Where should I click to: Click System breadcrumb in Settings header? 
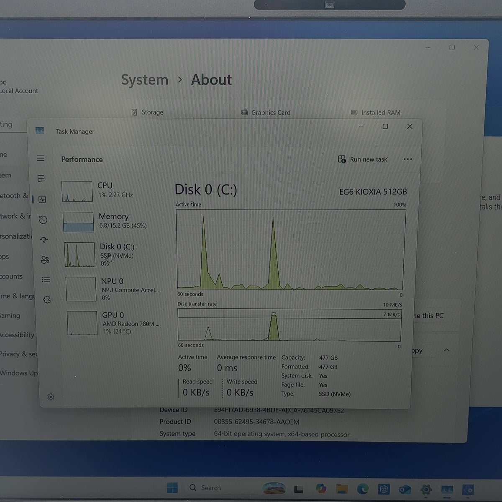click(x=145, y=80)
